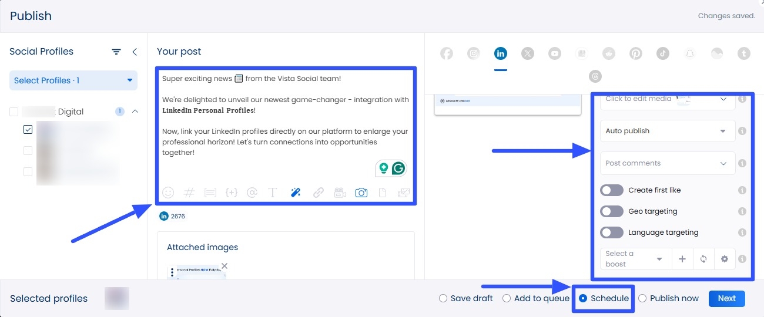Click the hashtag icon in the editor
This screenshot has width=764, height=317.
pos(189,192)
